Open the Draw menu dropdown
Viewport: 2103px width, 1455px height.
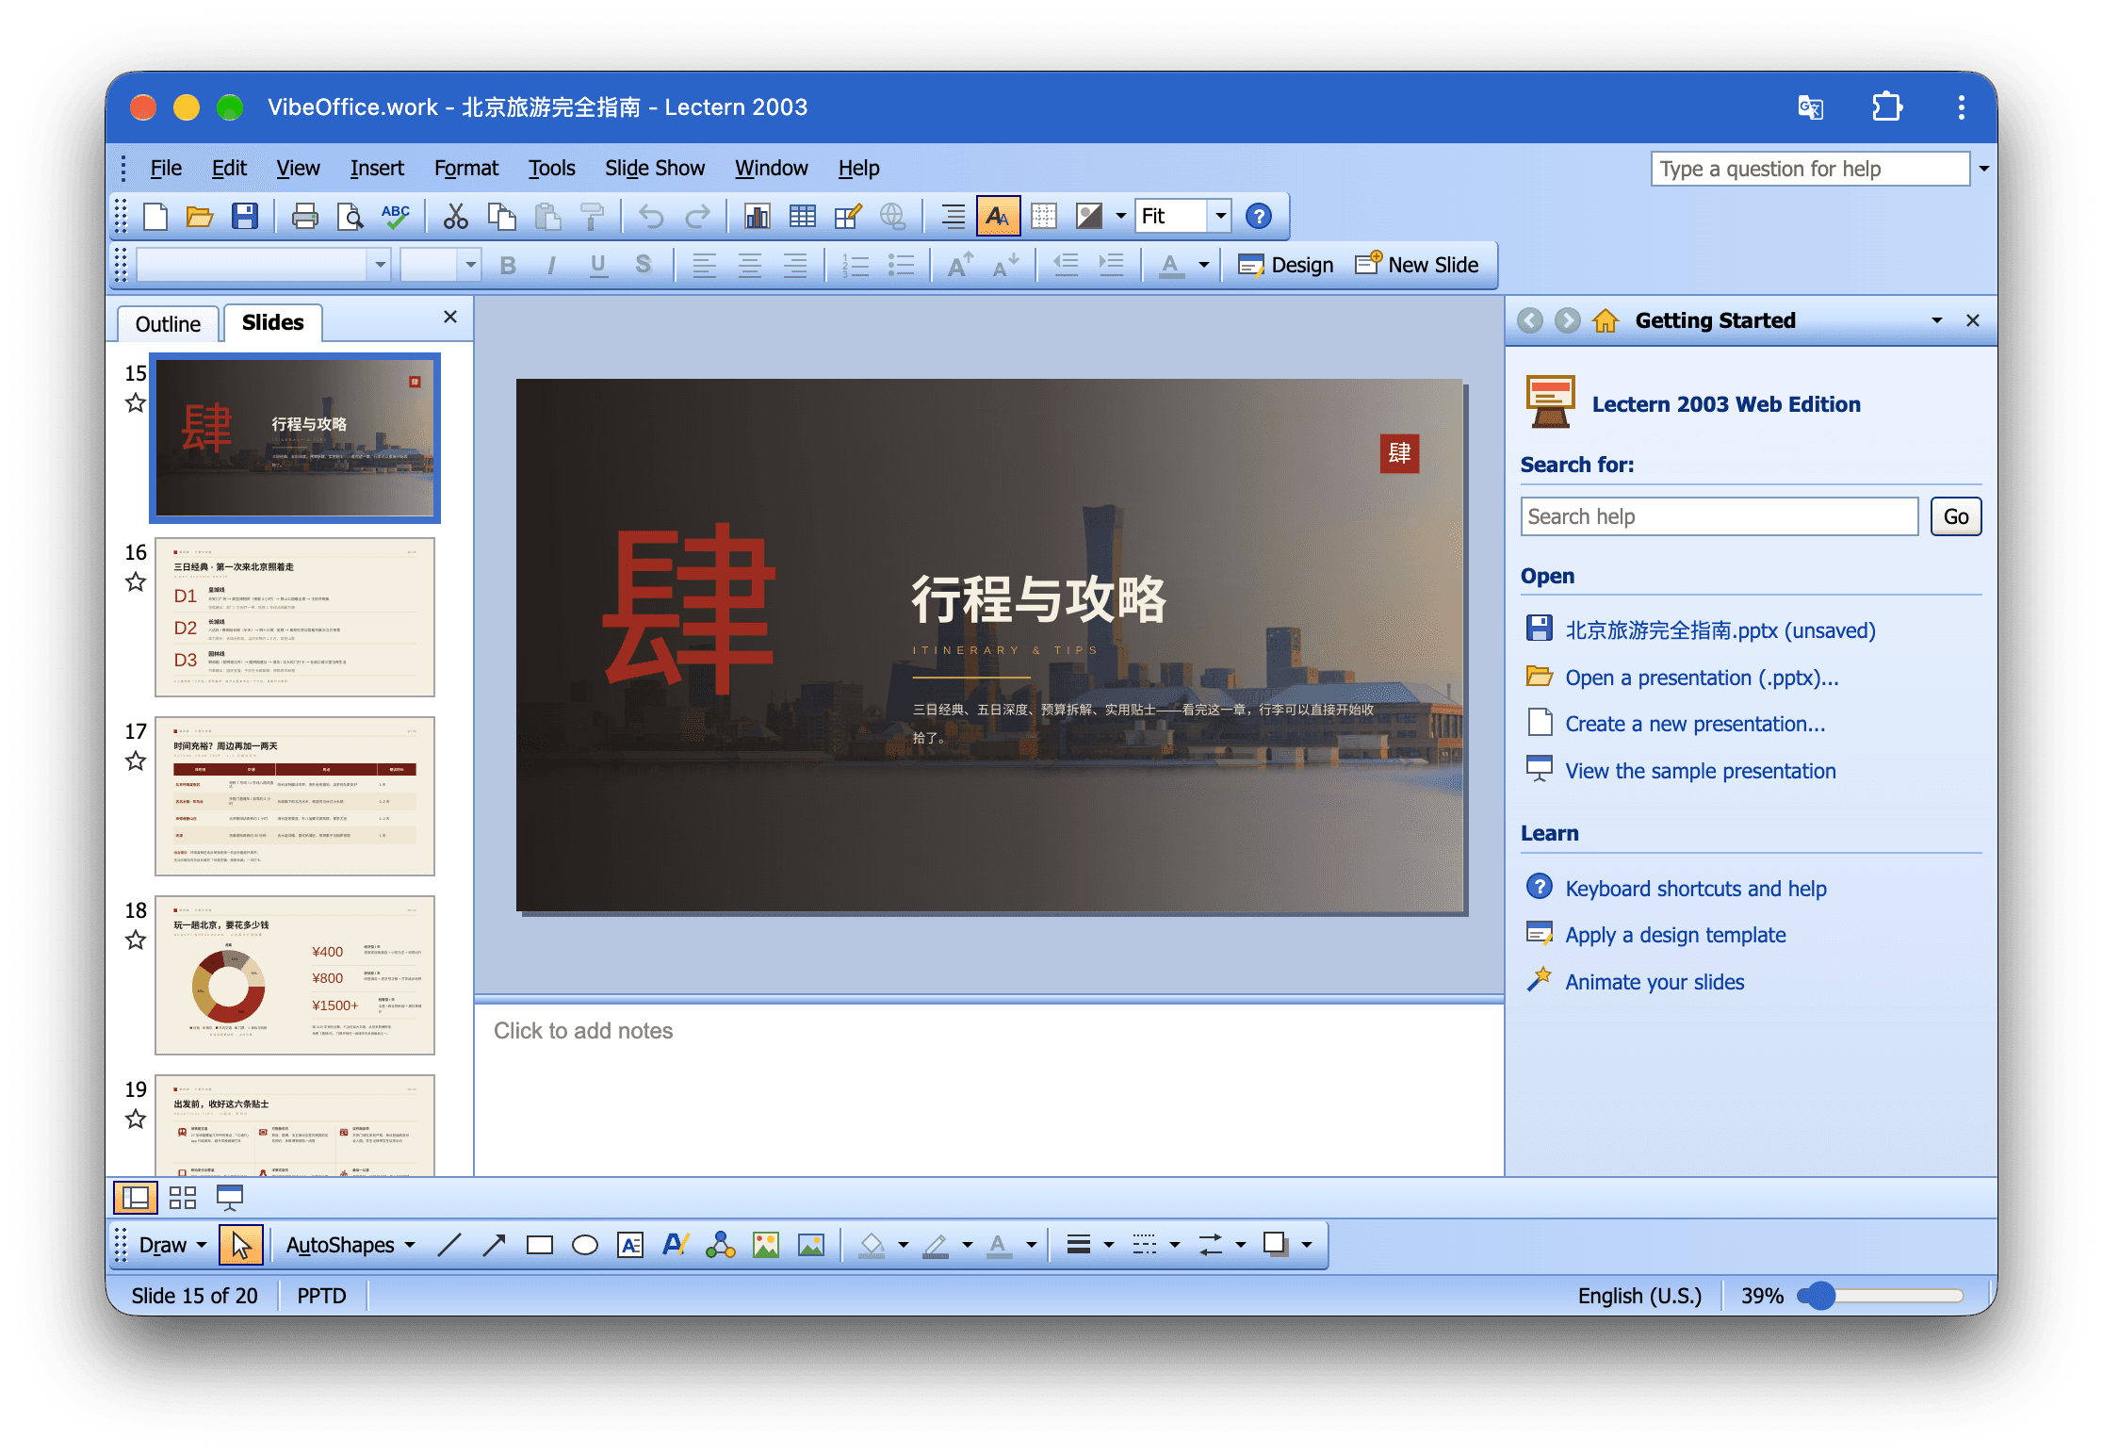click(x=172, y=1245)
